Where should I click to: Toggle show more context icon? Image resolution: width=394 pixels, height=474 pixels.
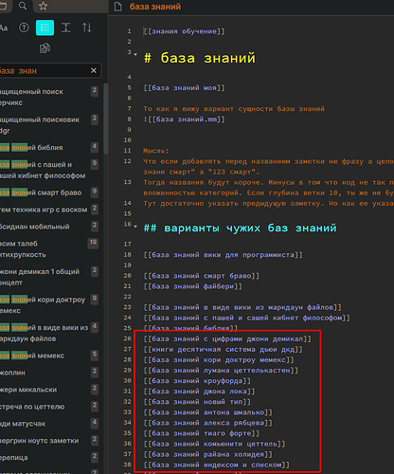click(65, 27)
